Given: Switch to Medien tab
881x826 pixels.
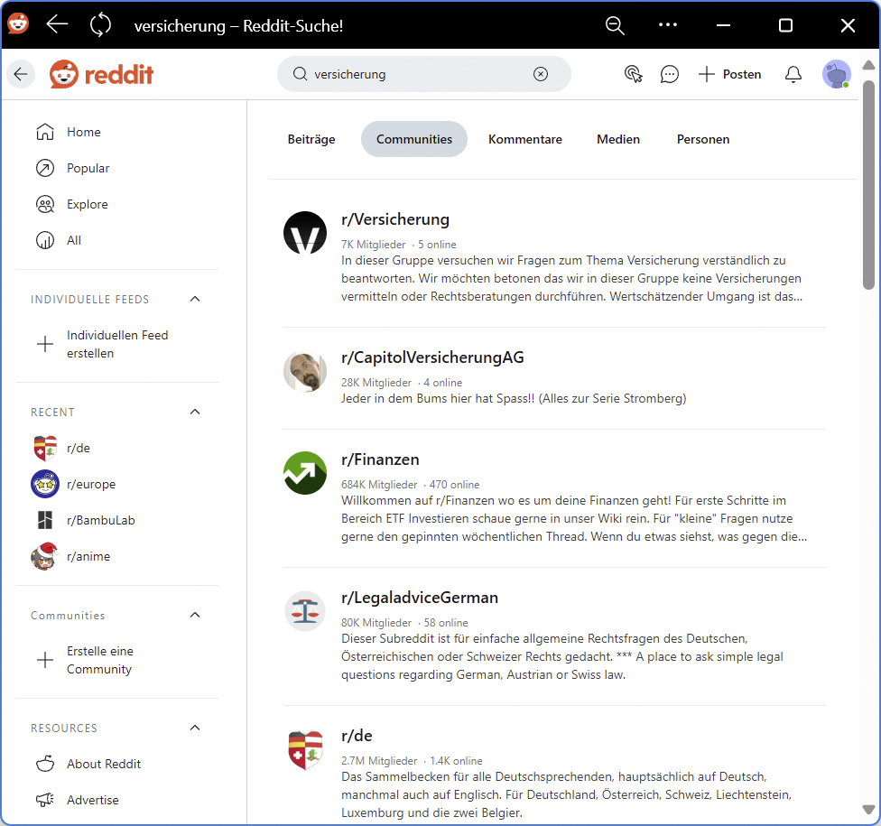Looking at the screenshot, I should (x=618, y=139).
